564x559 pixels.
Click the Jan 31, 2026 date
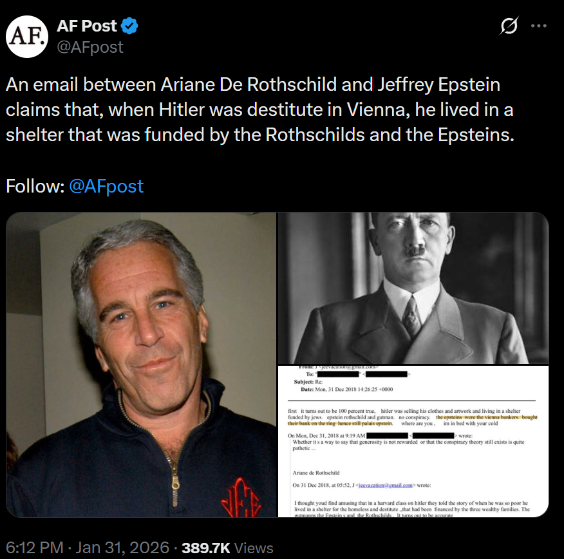124,548
